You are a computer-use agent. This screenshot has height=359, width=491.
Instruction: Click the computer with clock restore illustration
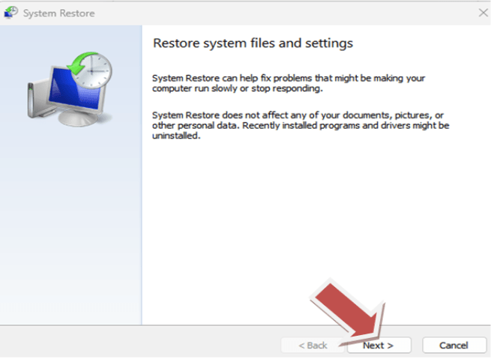(70, 89)
